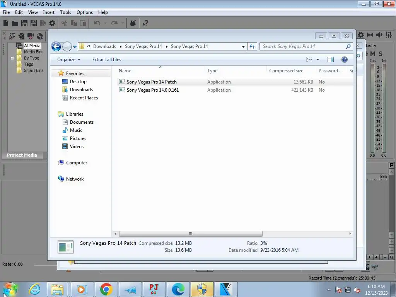Open the File menu

point(6,12)
